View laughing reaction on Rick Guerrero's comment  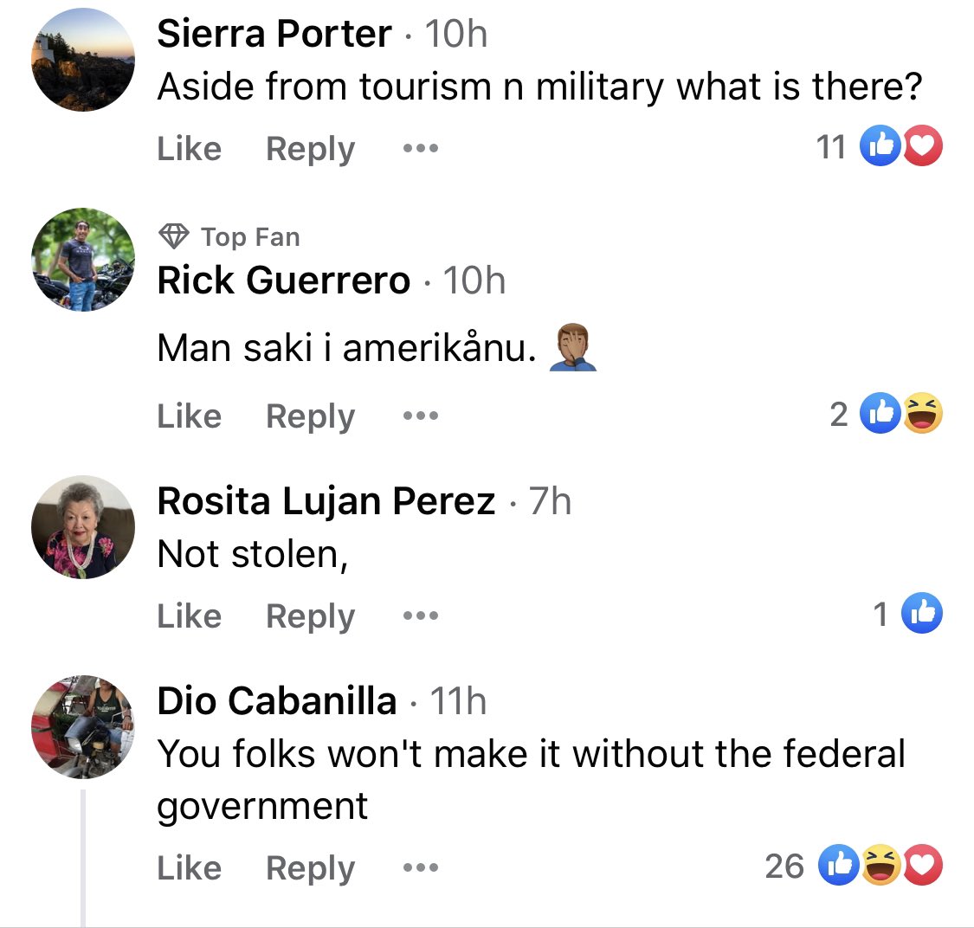[x=923, y=412]
